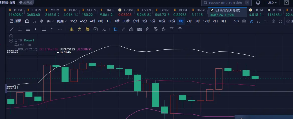Toggle the EMA indicator eye visibility
The height and width of the screenshot is (119, 293).
(x=29, y=45)
